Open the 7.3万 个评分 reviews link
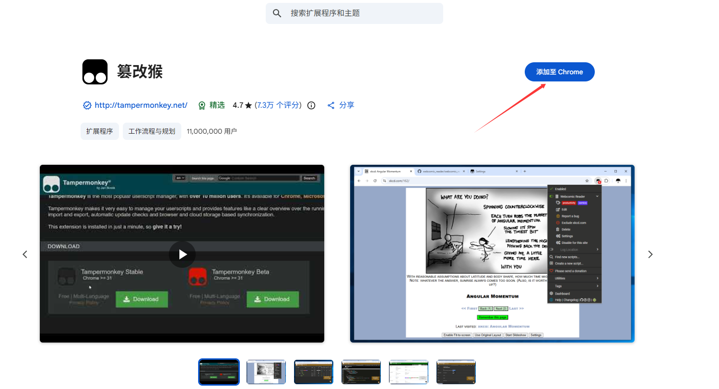This screenshot has width=719, height=389. [x=278, y=105]
